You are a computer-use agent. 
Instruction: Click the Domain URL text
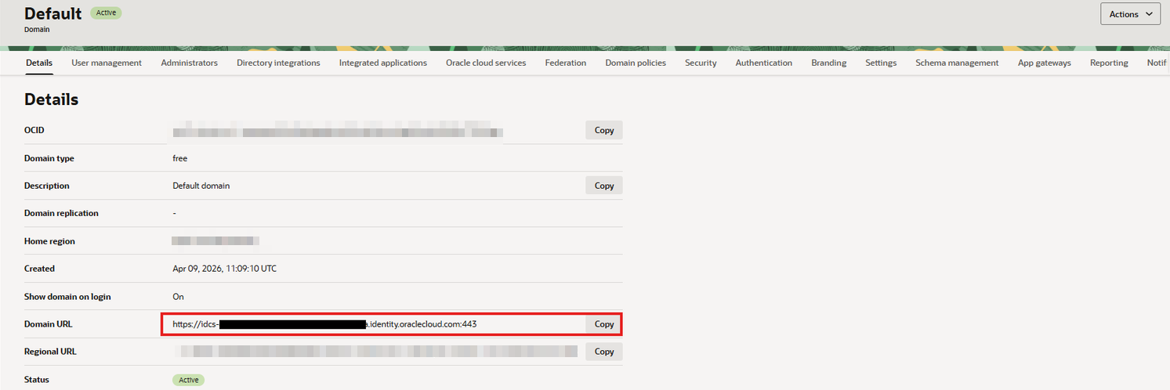(324, 323)
